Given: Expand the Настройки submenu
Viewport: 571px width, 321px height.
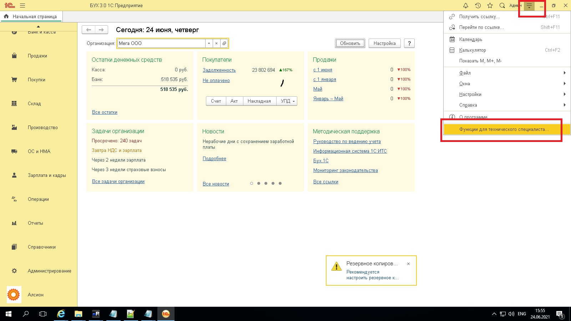Looking at the screenshot, I should (x=507, y=95).
